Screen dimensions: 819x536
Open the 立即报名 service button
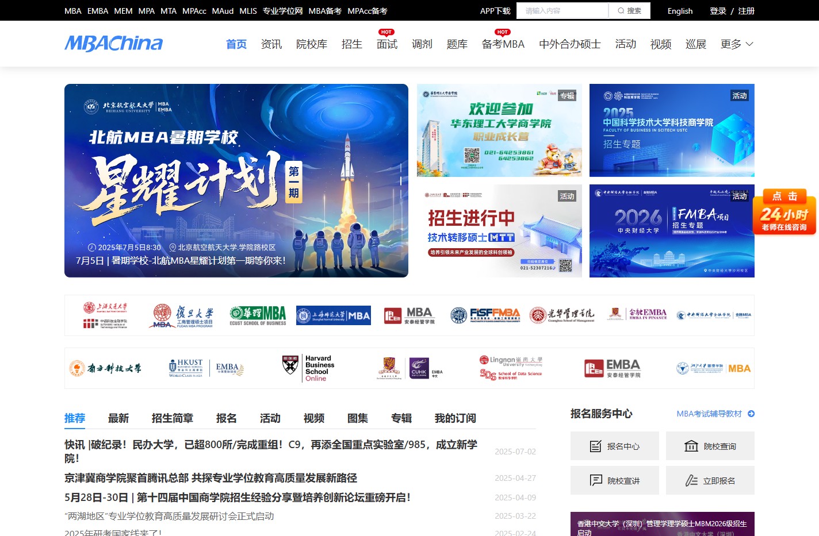click(x=710, y=480)
